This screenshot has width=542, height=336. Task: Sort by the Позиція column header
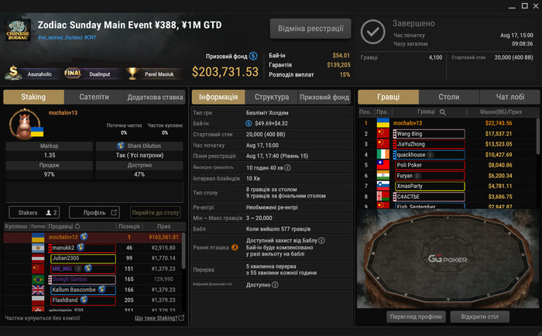[129, 226]
